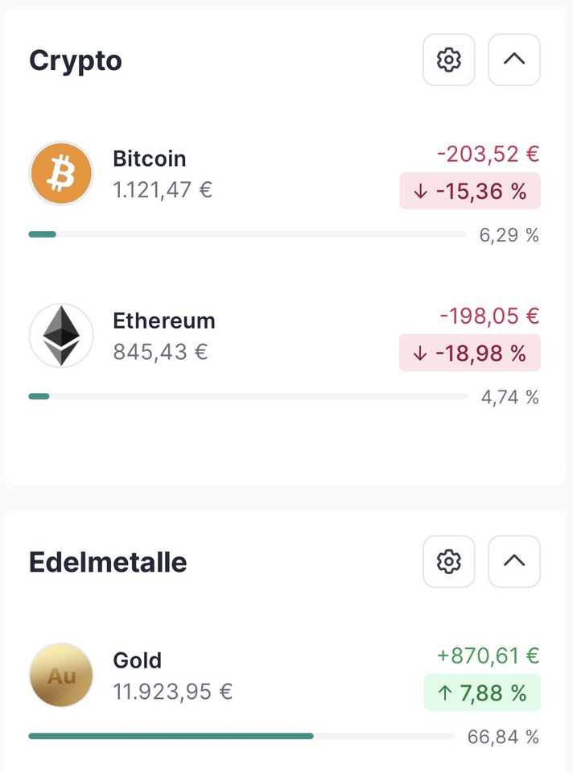The width and height of the screenshot is (573, 773).
Task: Click Bitcoin portfolio allocation bar
Action: pos(247,234)
